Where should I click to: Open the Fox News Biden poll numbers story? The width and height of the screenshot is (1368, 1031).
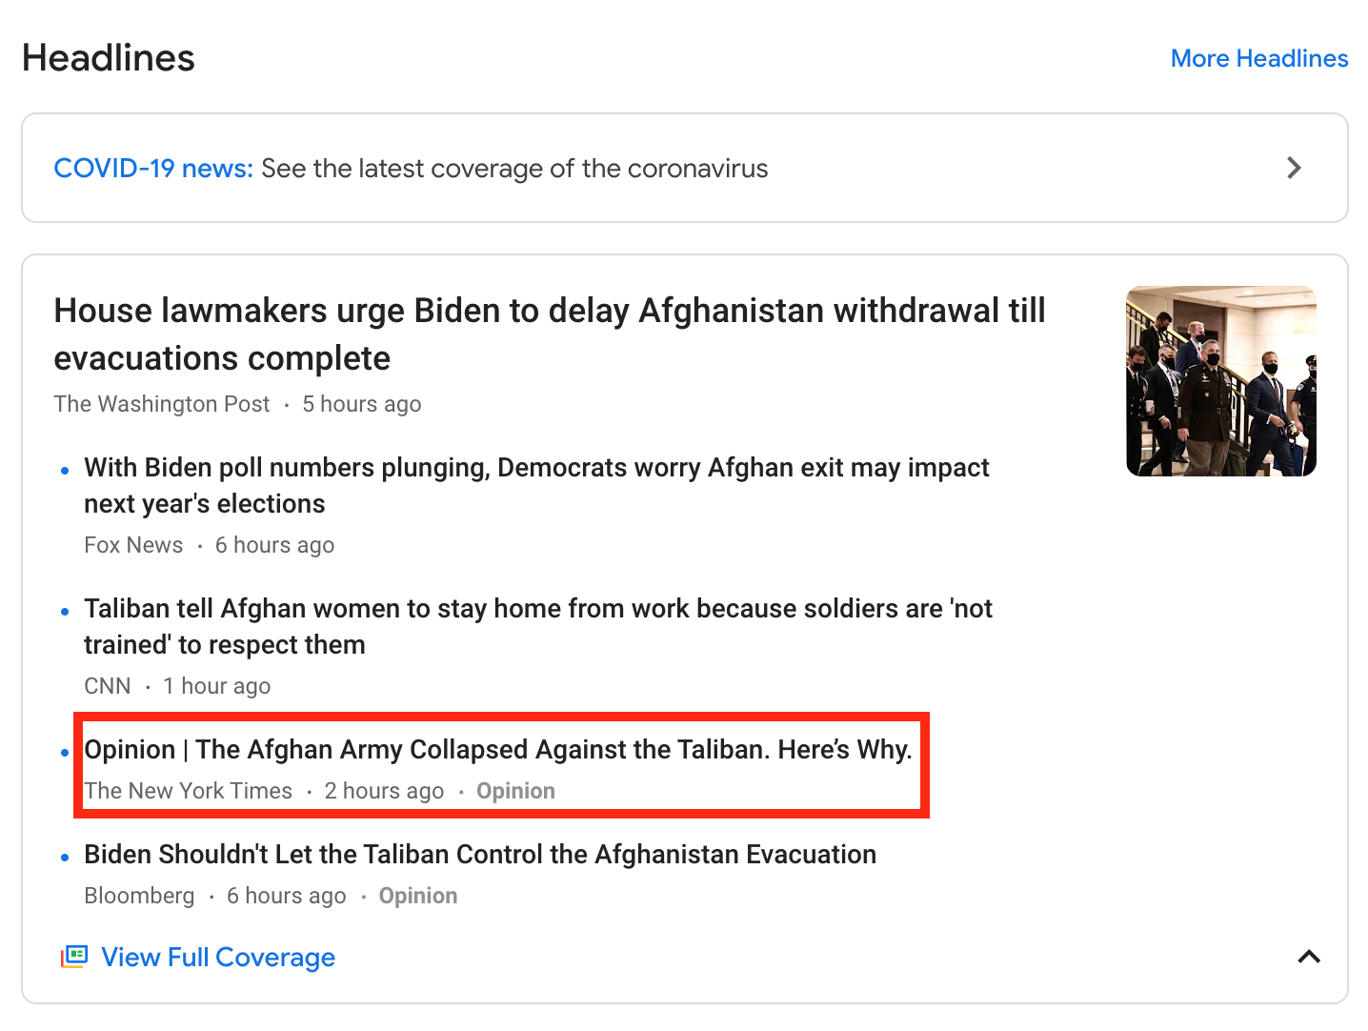(x=536, y=485)
